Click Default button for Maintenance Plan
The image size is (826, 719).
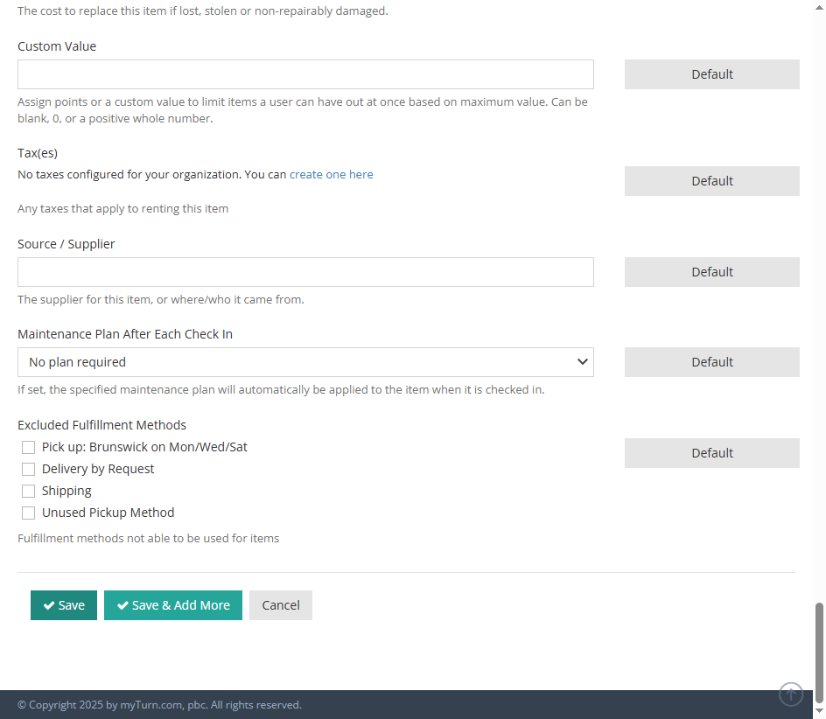pyautogui.click(x=712, y=362)
